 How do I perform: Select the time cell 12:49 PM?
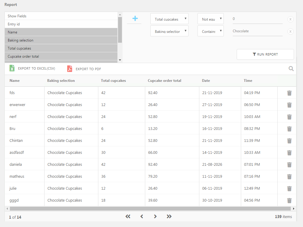252,188
